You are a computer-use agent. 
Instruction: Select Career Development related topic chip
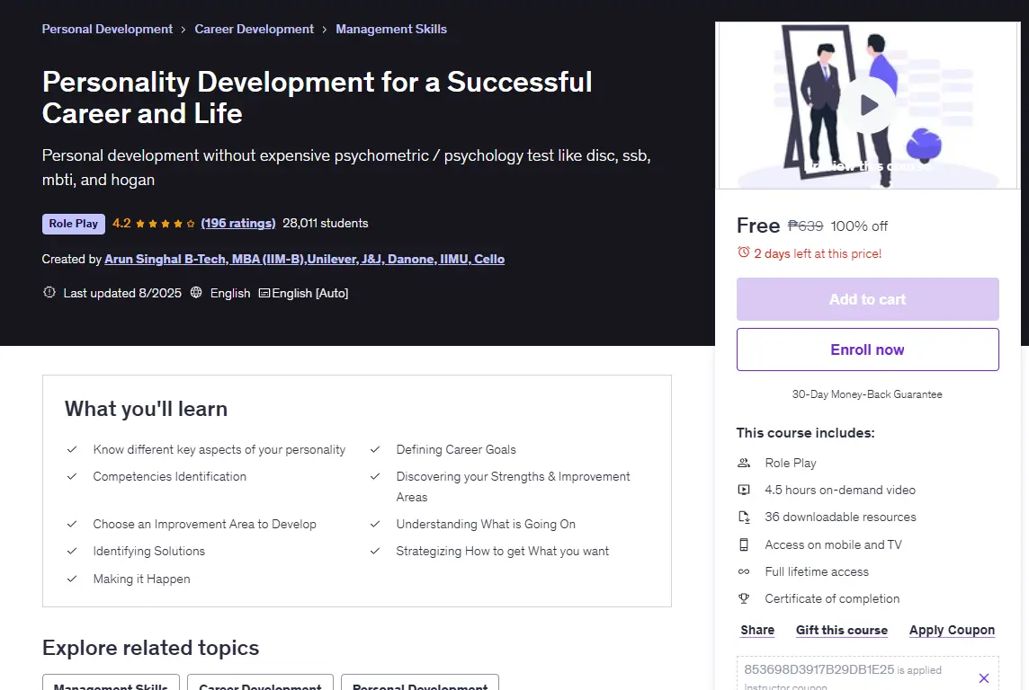[x=260, y=682]
